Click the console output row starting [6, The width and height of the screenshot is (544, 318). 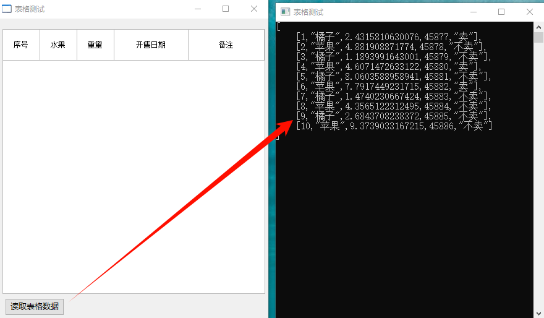(389, 87)
